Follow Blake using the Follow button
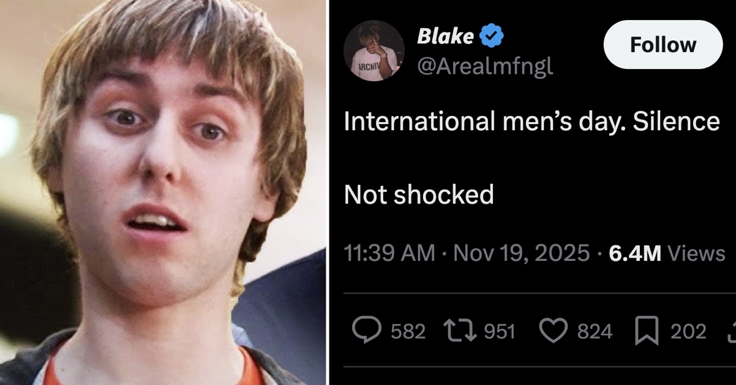The width and height of the screenshot is (736, 385). 663,45
